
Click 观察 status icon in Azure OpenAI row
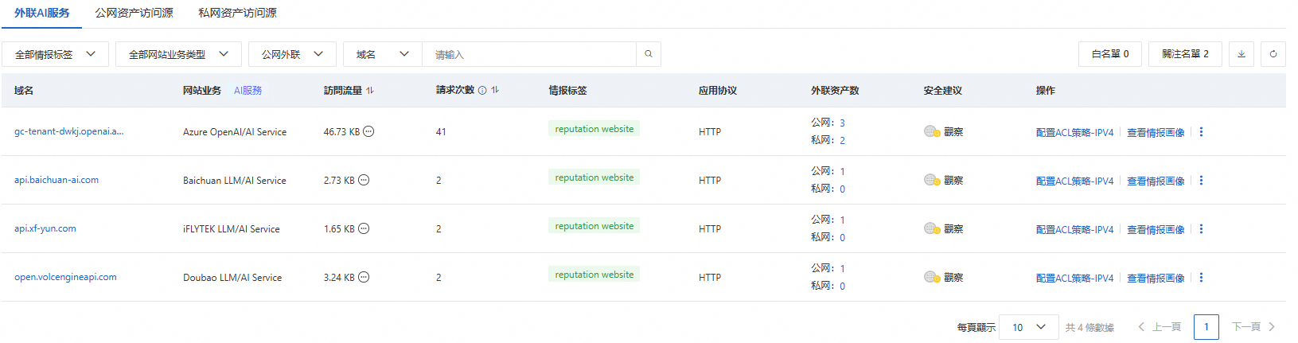click(x=932, y=131)
